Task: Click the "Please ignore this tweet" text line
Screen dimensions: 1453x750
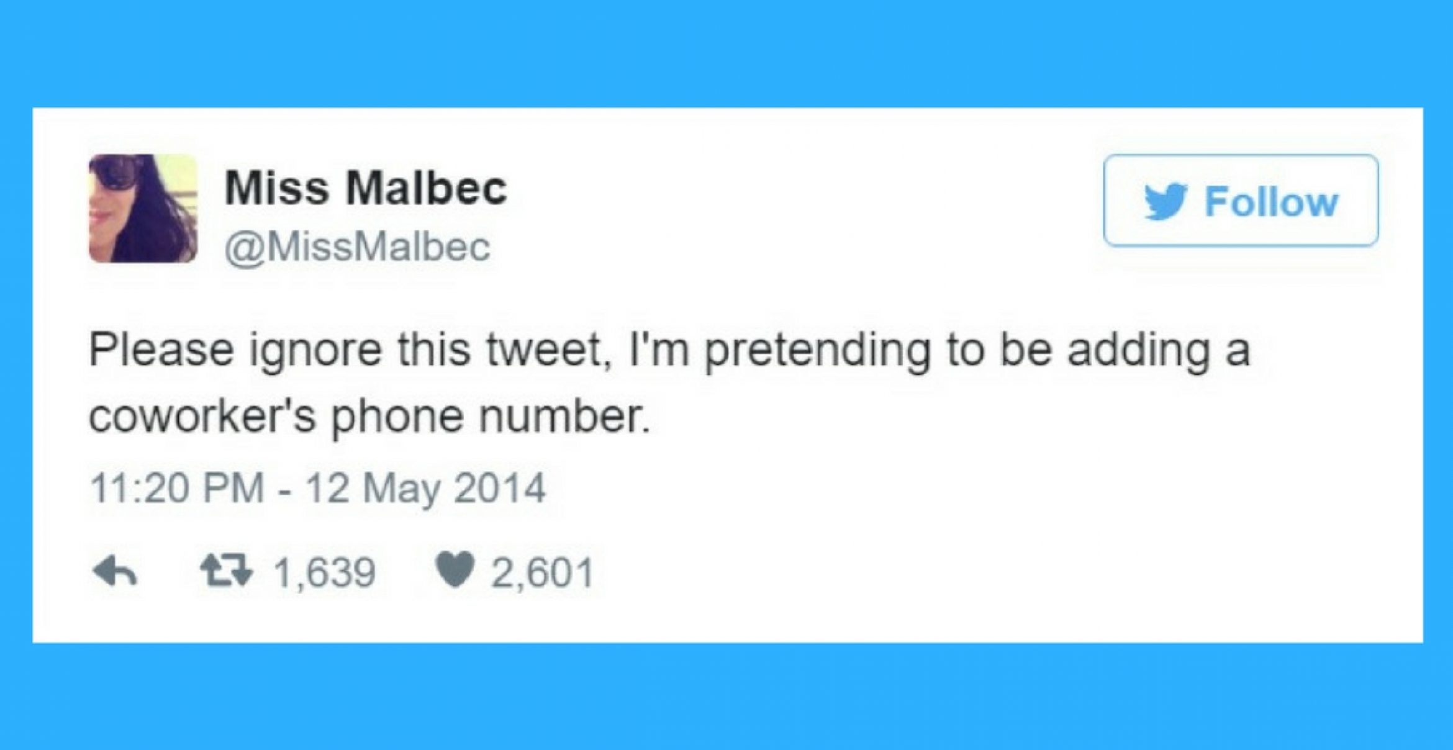Action: click(x=669, y=351)
